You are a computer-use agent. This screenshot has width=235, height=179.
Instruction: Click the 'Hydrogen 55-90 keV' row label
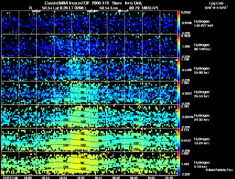coord(202,71)
